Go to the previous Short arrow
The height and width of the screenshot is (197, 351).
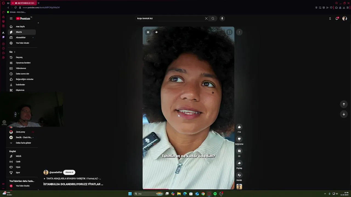pyautogui.click(x=344, y=104)
